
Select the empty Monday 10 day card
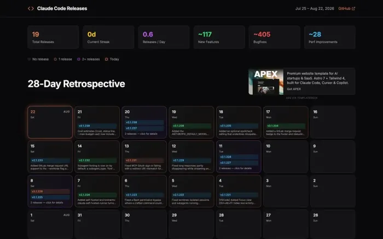coord(286,157)
